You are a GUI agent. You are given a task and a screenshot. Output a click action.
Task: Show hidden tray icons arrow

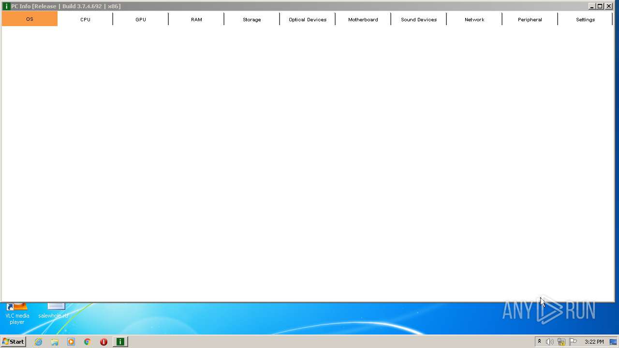(x=540, y=342)
